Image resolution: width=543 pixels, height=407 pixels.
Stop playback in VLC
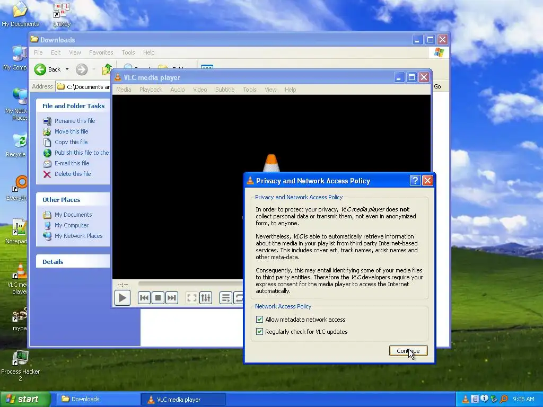158,298
